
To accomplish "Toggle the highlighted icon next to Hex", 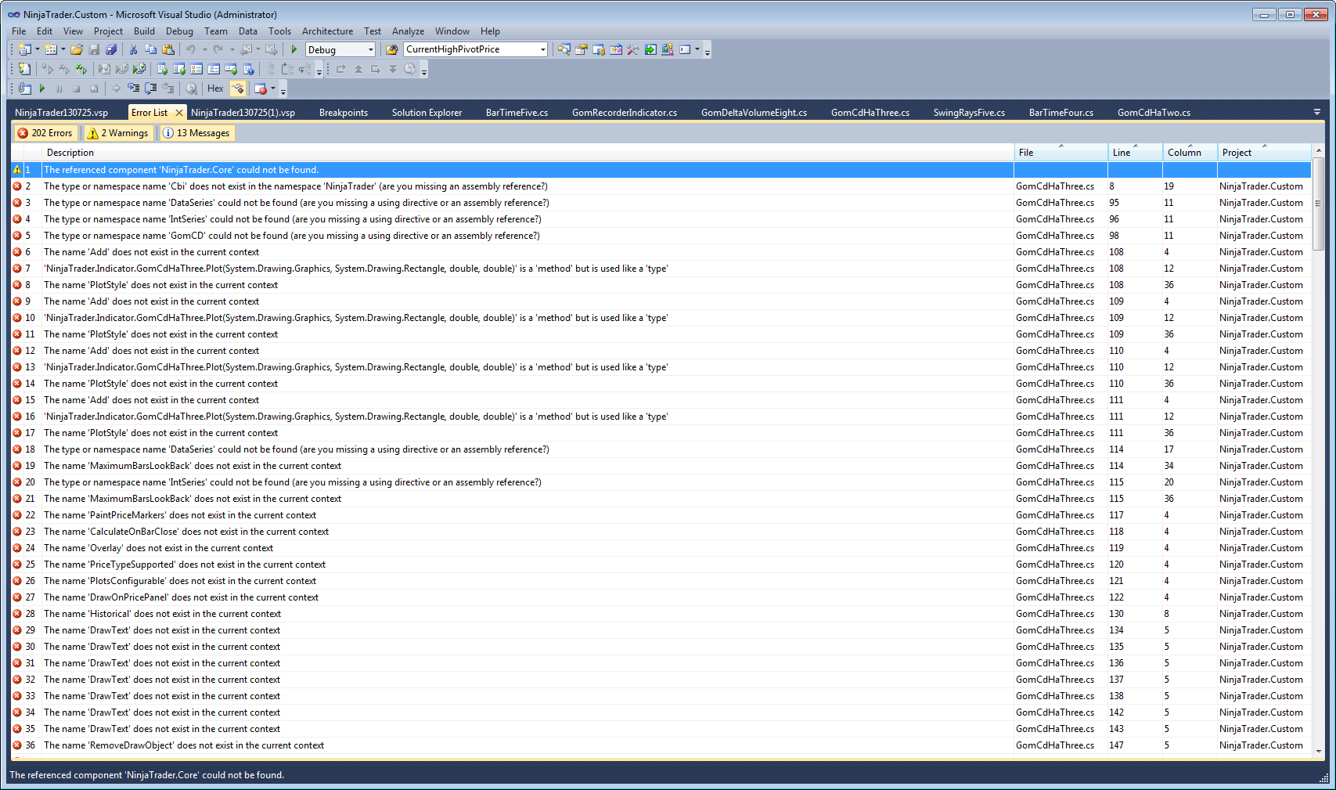I will pyautogui.click(x=238, y=88).
